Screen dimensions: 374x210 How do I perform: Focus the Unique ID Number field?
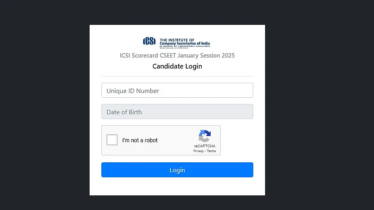(x=177, y=90)
